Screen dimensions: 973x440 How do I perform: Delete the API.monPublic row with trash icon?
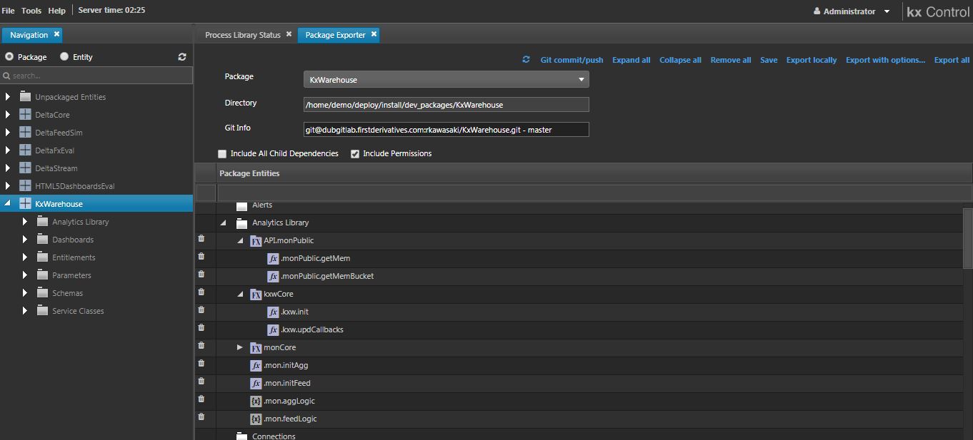click(201, 239)
